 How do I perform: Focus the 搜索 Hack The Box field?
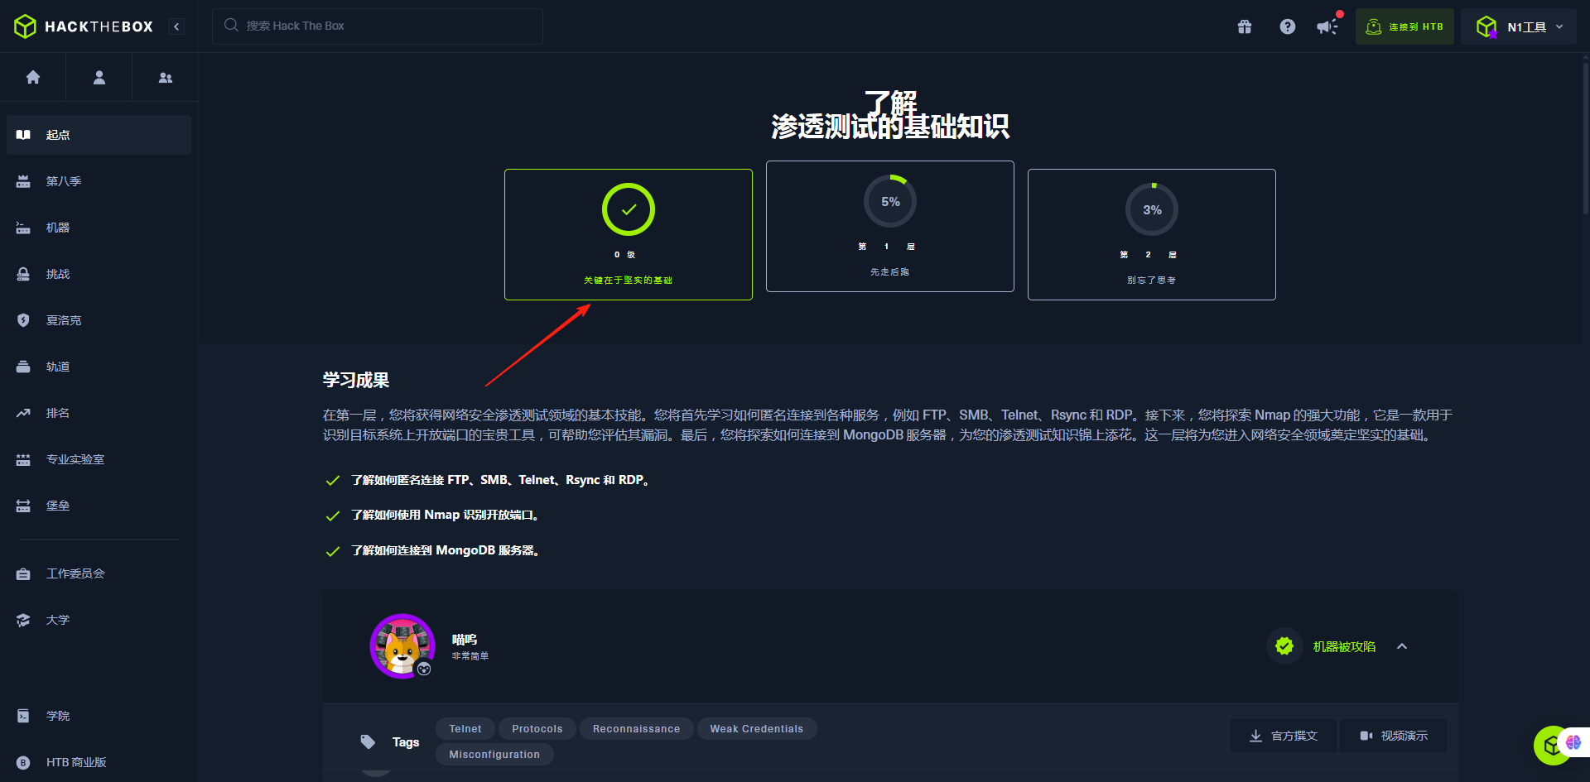378,26
